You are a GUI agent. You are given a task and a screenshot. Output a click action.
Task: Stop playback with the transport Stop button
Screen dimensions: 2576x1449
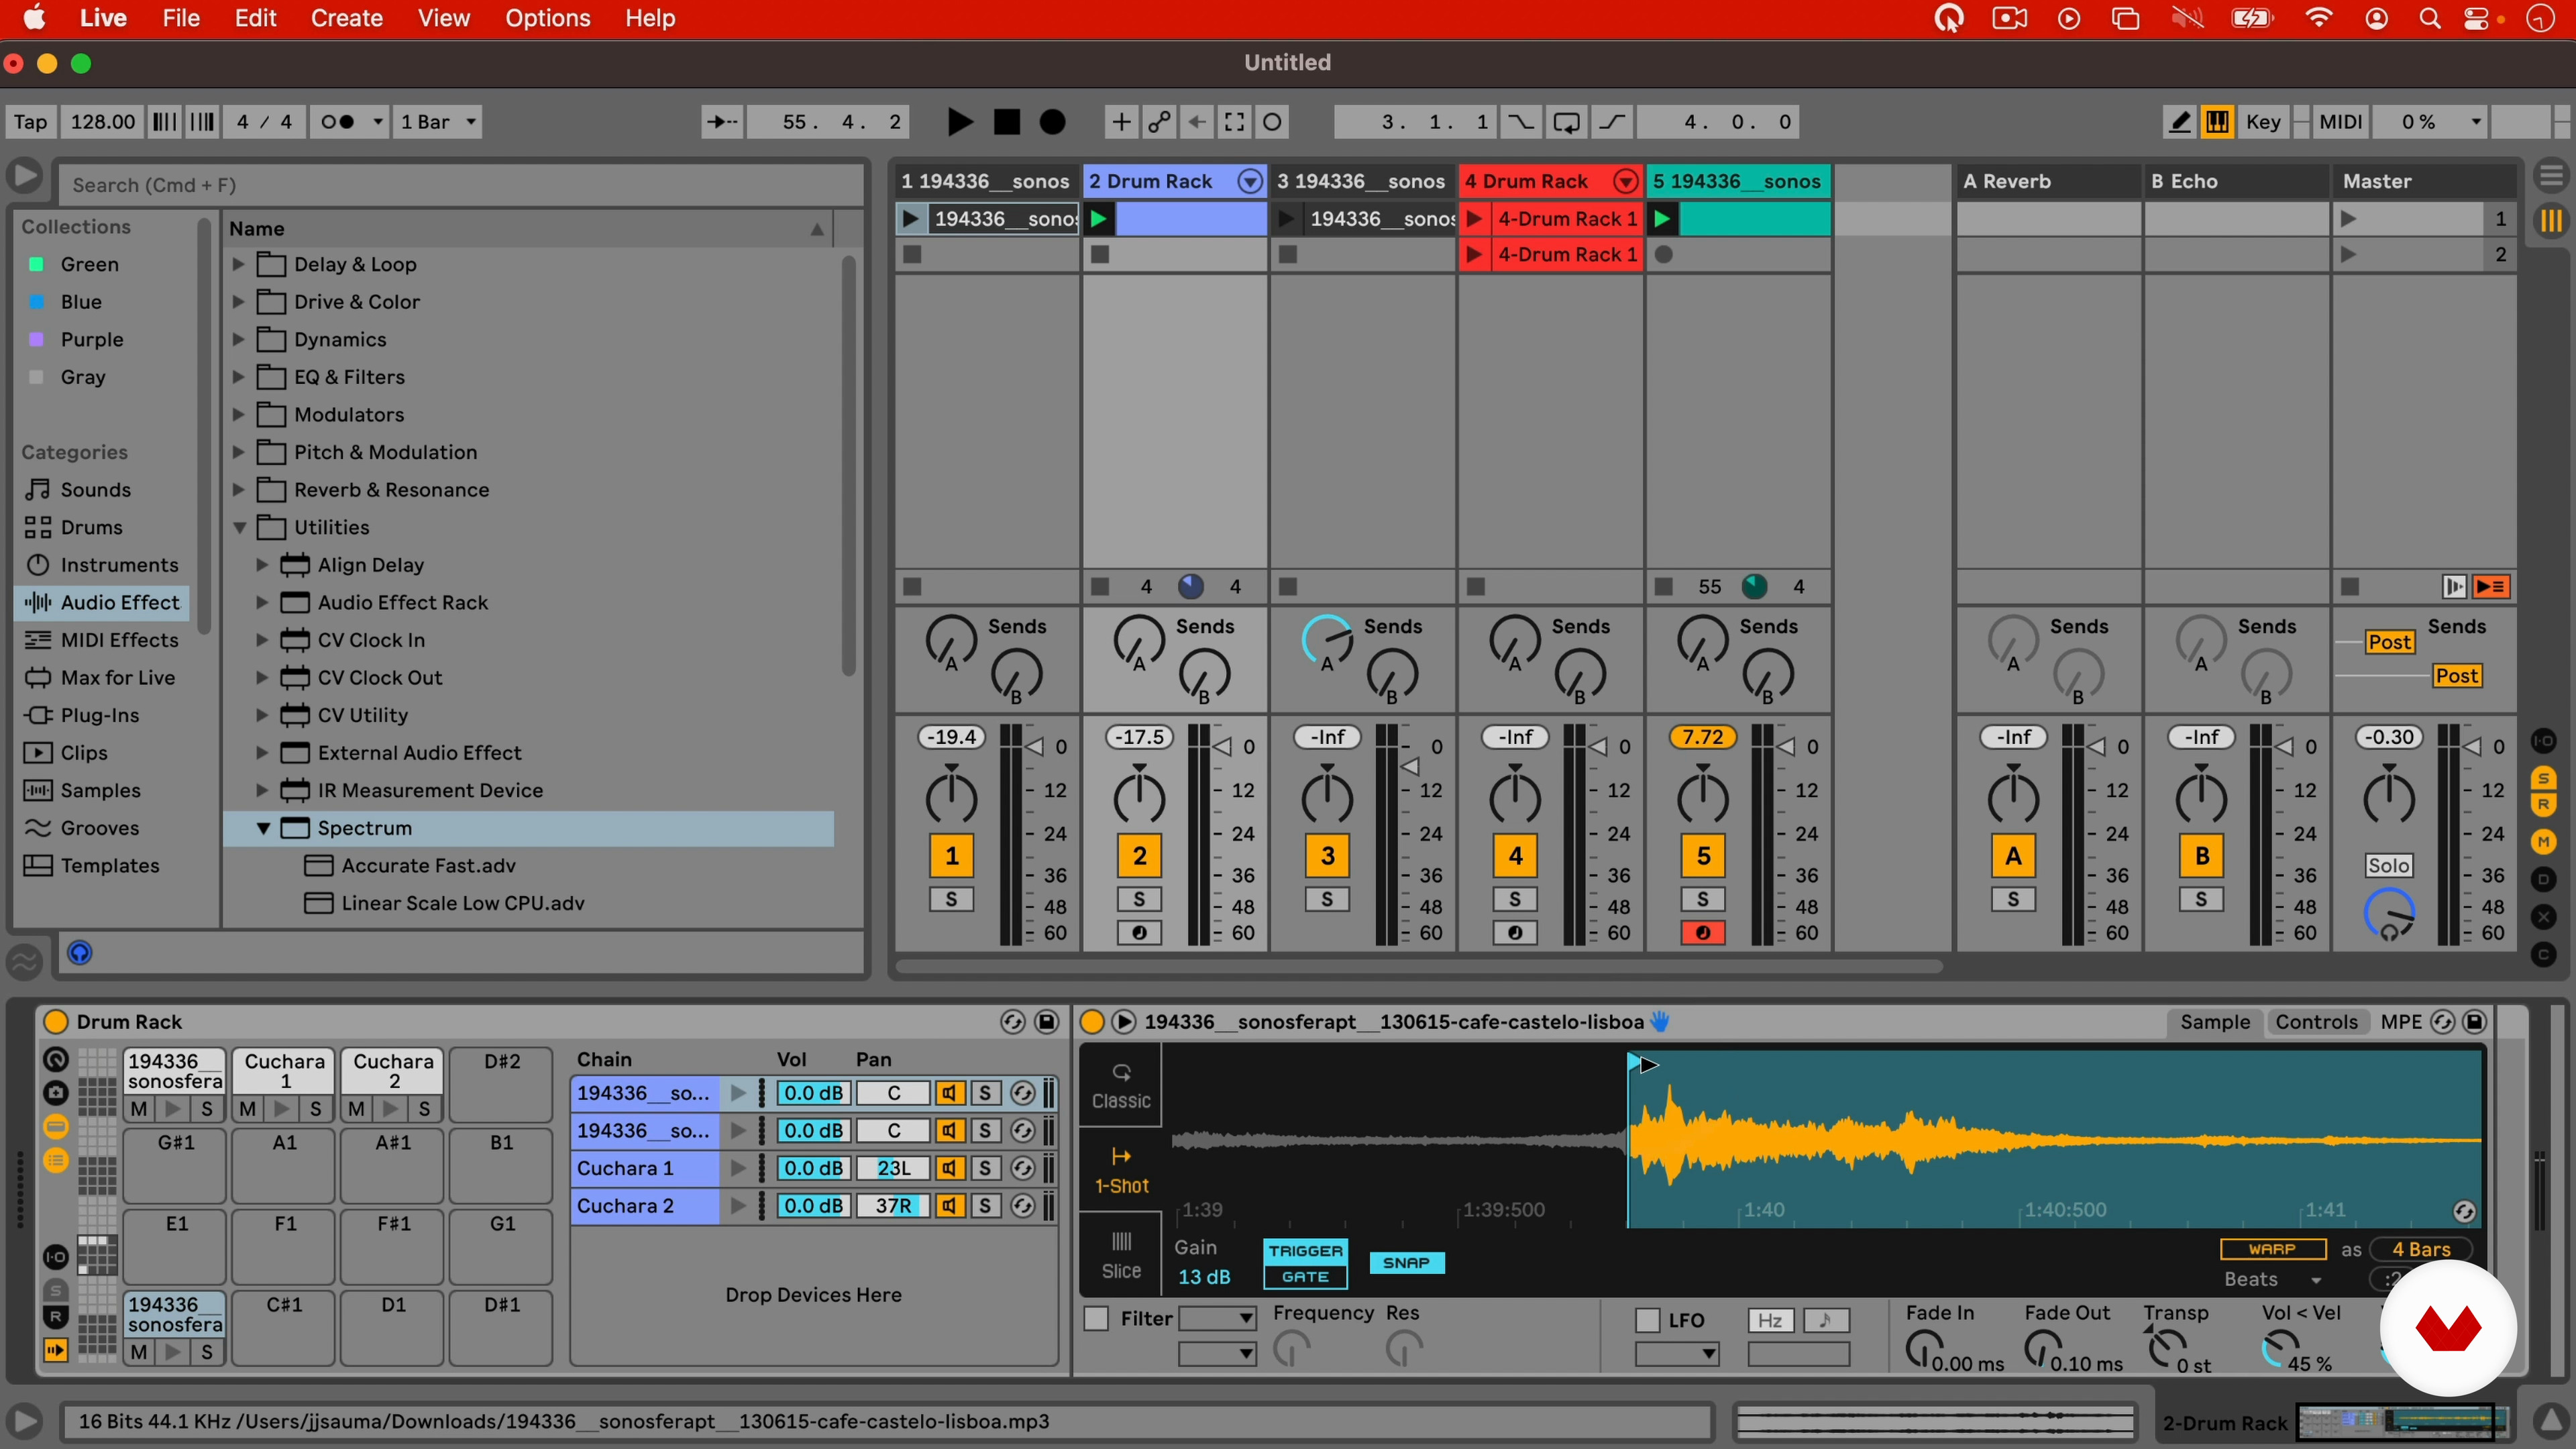click(x=1007, y=122)
